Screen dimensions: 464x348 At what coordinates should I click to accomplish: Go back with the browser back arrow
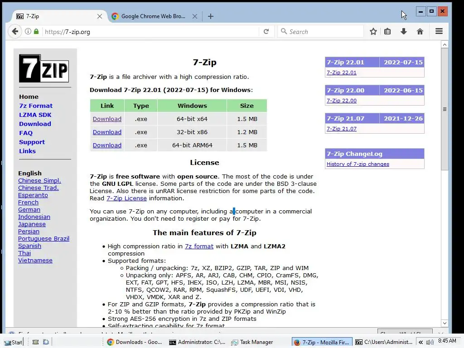(15, 31)
